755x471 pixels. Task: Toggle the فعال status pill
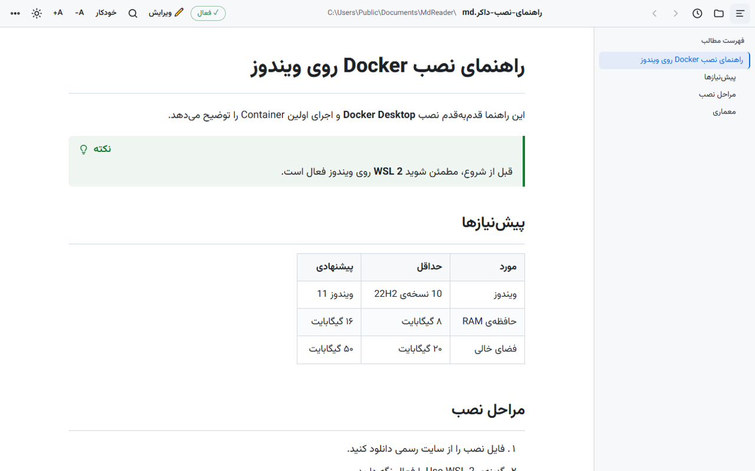point(208,13)
